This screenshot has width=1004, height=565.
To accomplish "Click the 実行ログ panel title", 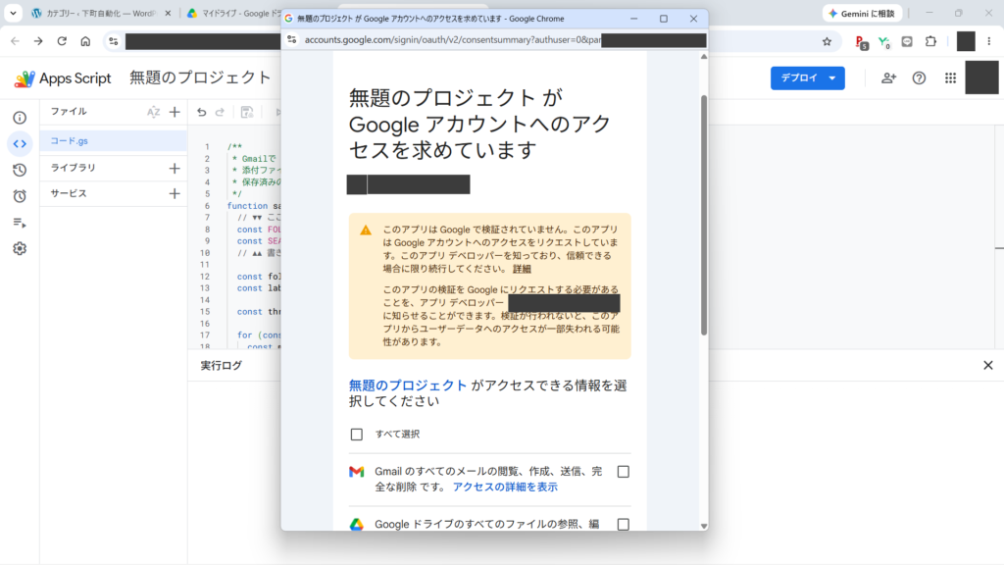I will pos(221,365).
